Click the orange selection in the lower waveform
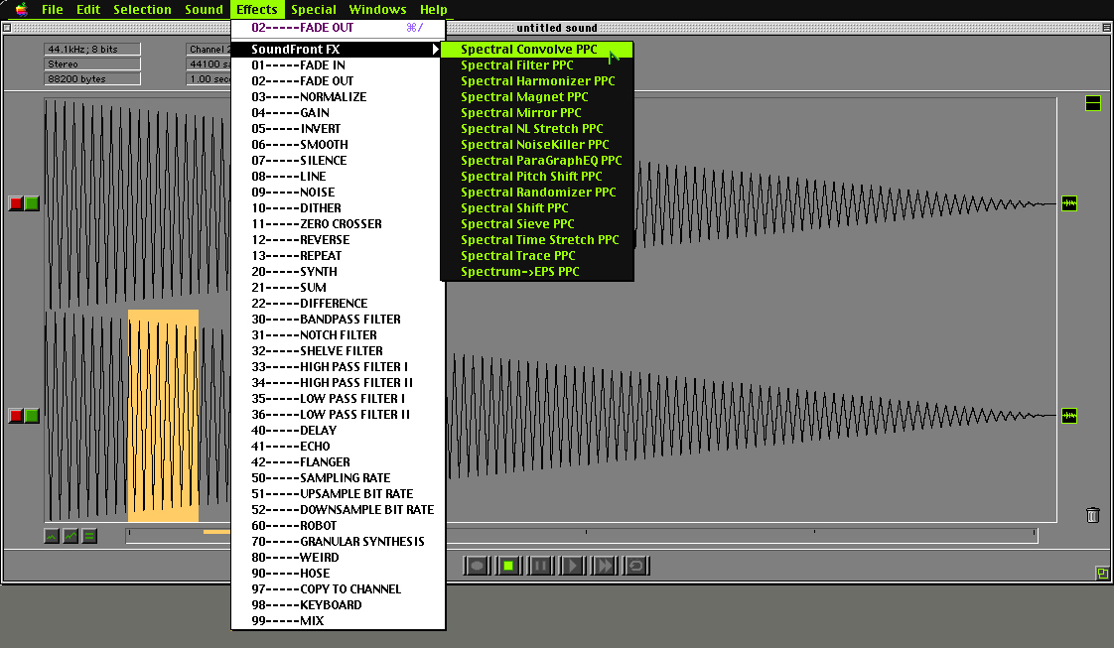 [x=164, y=416]
